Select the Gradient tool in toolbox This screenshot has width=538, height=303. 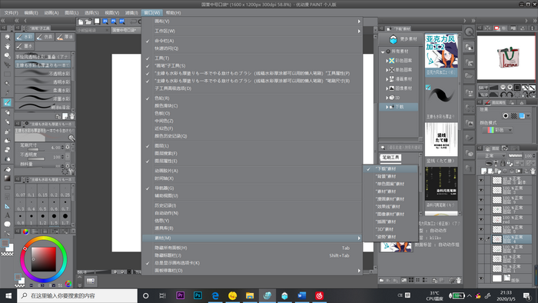tap(7, 178)
